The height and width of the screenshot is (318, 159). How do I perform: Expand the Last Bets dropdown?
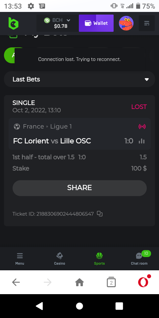[x=79, y=79]
